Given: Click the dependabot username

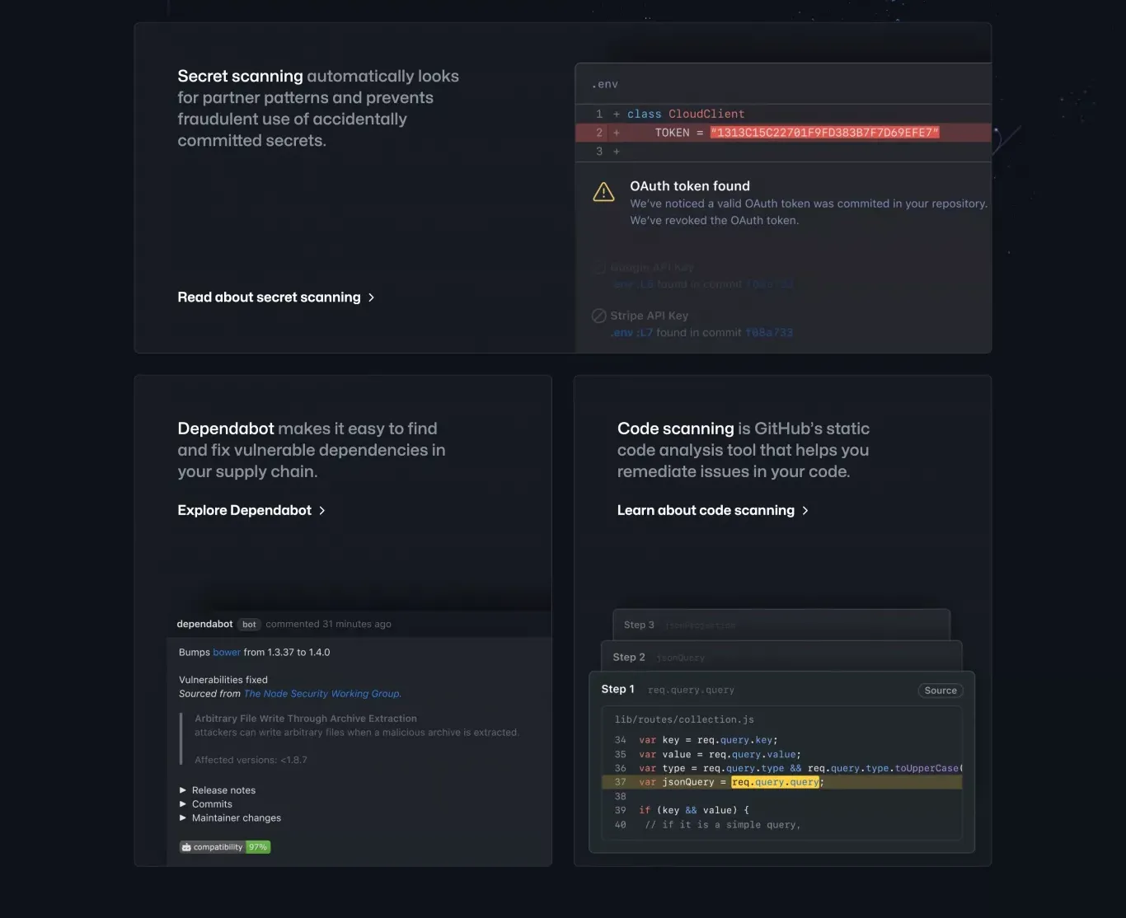Looking at the screenshot, I should 204,624.
